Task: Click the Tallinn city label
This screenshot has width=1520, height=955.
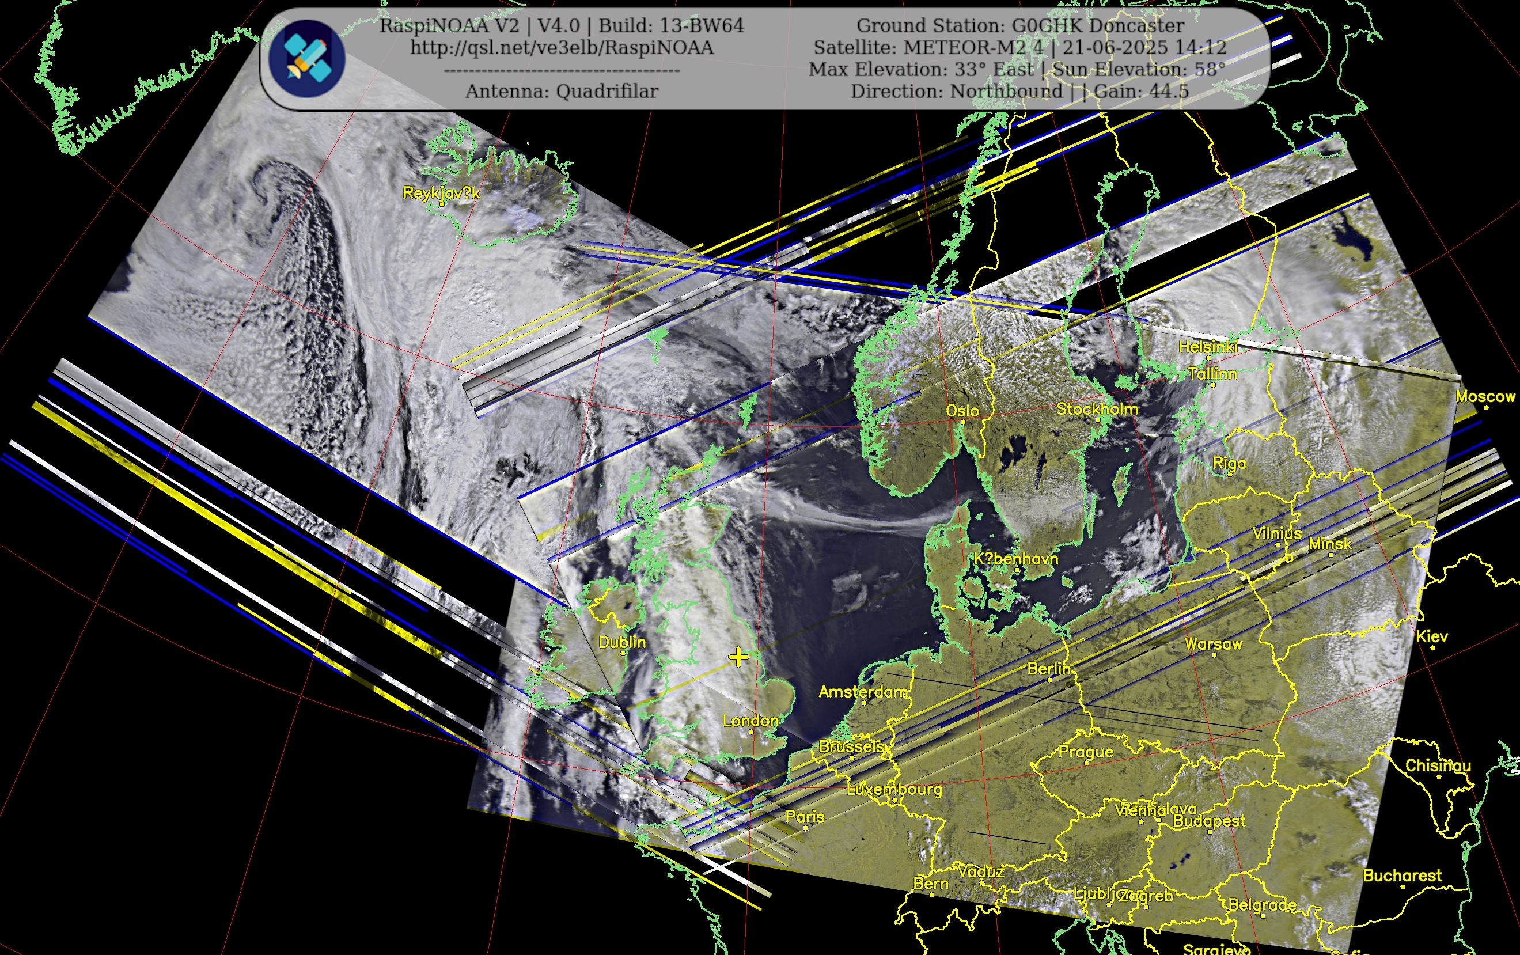Action: click(x=1212, y=374)
